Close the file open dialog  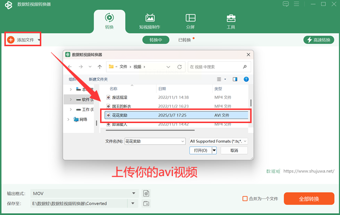[x=249, y=54]
